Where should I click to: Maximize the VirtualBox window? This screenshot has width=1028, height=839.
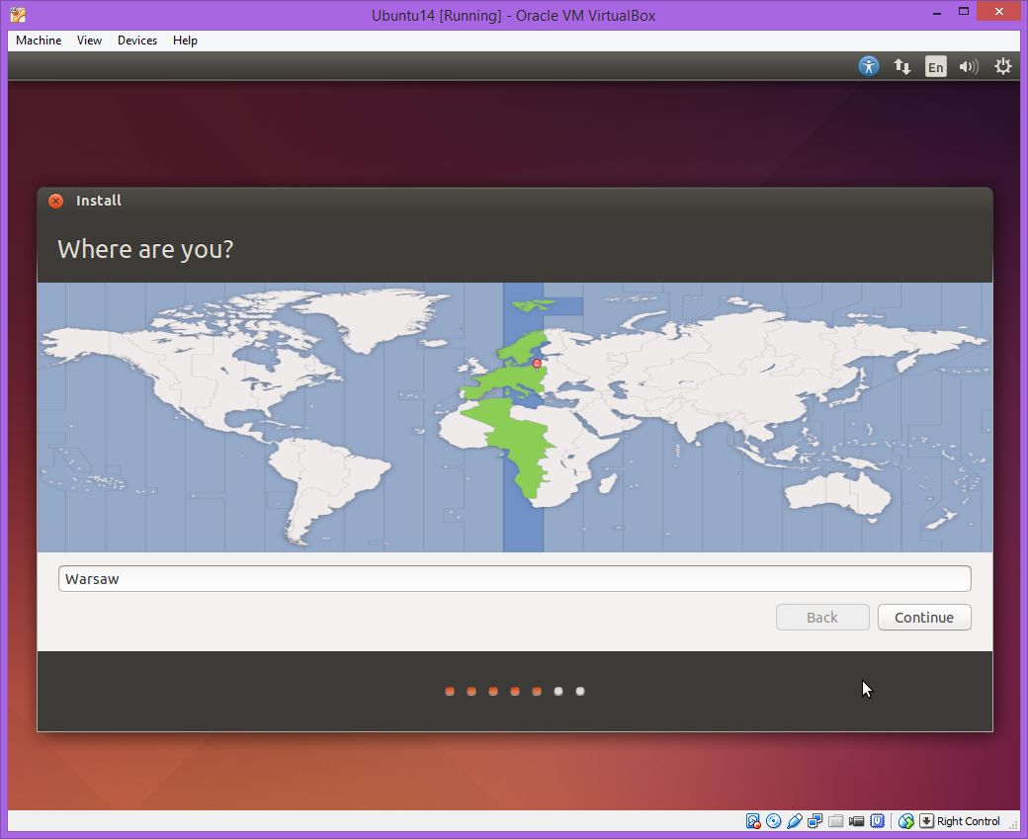(x=964, y=12)
